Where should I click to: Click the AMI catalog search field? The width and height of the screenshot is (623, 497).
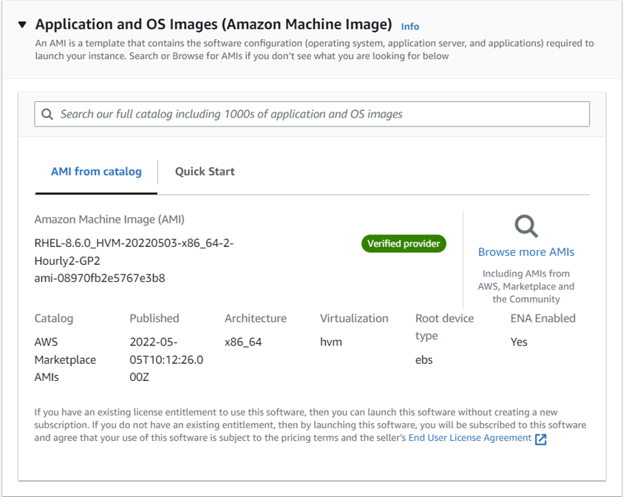(318, 114)
